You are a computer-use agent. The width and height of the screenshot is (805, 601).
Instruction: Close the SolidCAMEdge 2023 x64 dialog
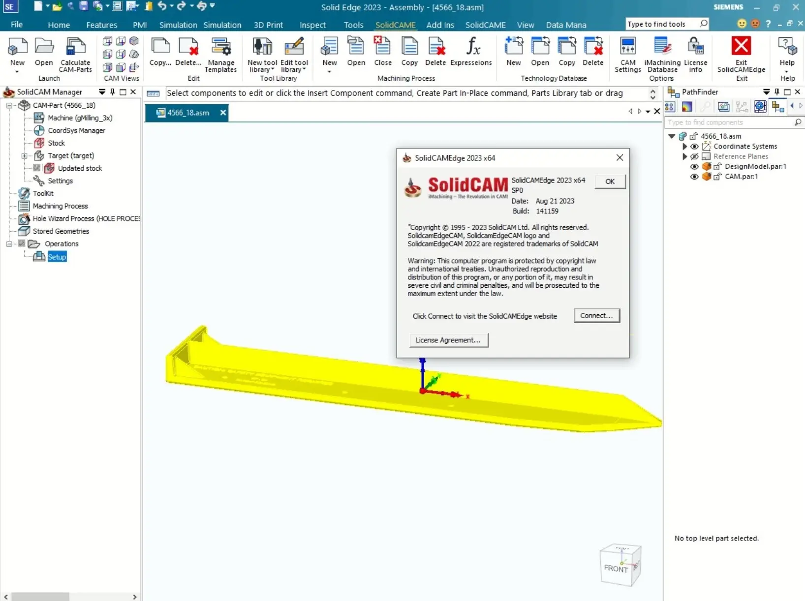coord(619,157)
